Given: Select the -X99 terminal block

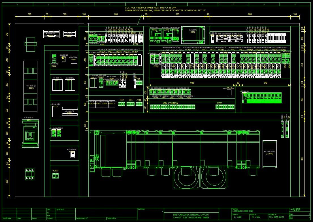Looking at the screenshot, I should pyautogui.click(x=139, y=104).
